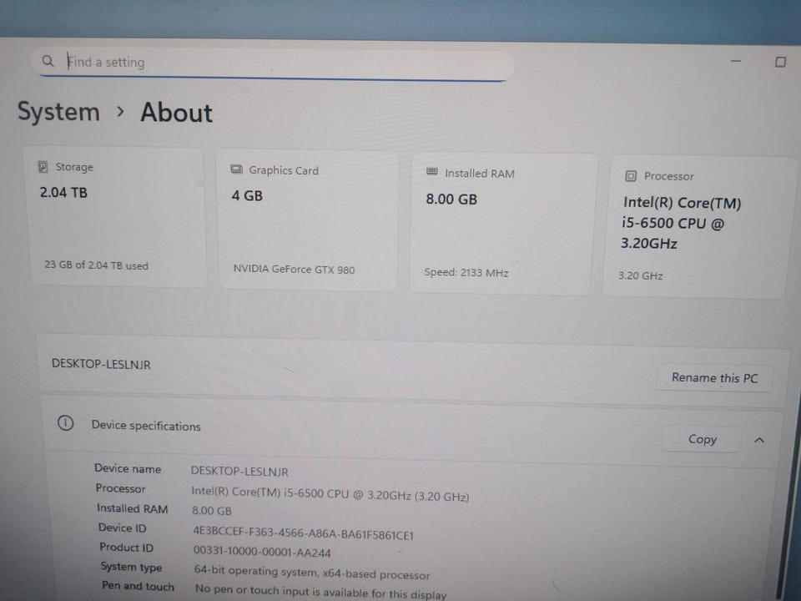
Task: Select the 8.00 GB value in specifications list
Action: [211, 511]
